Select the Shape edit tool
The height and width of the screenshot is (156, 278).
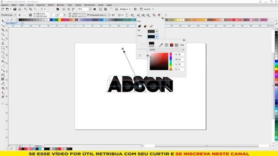[x=3, y=26]
